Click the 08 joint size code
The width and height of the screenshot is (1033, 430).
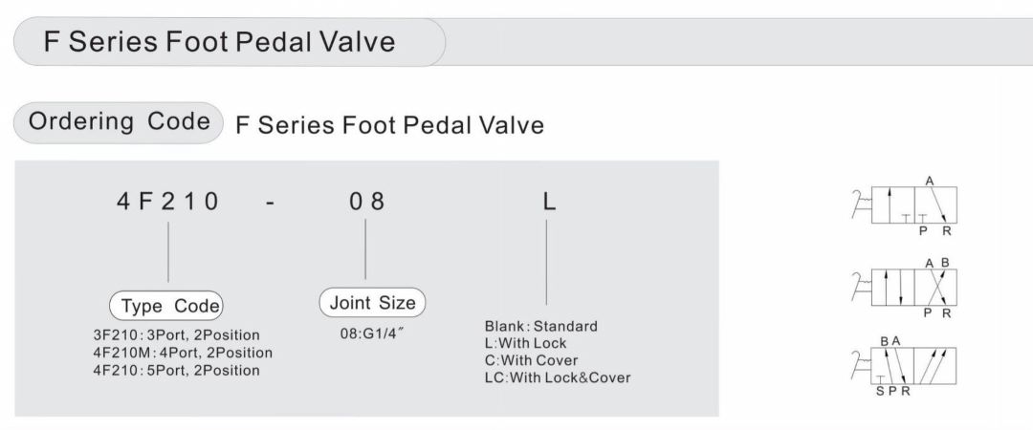(x=366, y=203)
